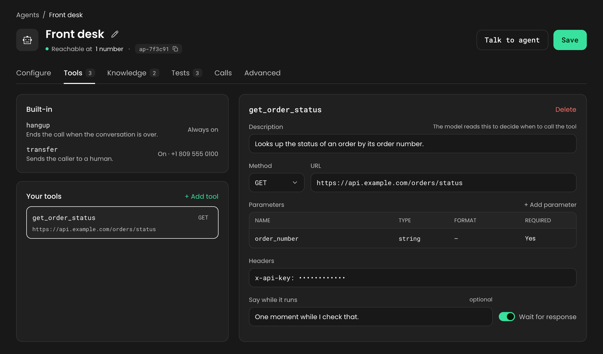
Task: Open the Calls tab
Action: (223, 73)
